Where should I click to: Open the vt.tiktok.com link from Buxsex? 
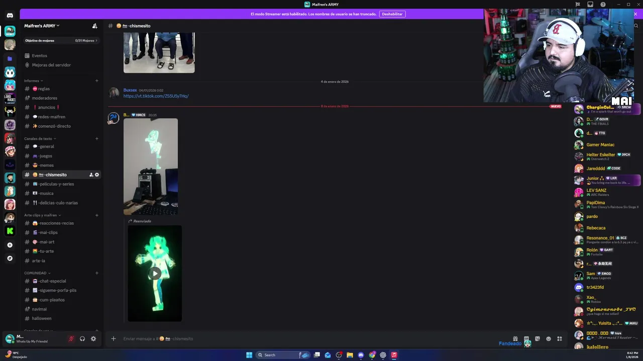pyautogui.click(x=156, y=96)
